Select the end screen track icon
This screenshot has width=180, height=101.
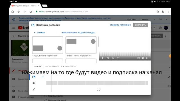(x=34, y=77)
